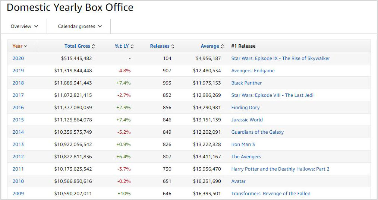Select releases count 993
Viewport: 378px width, 200px height.
[x=167, y=83]
